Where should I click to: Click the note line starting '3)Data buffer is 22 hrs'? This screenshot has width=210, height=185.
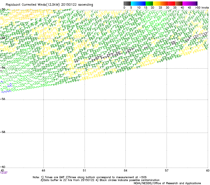click(100, 180)
